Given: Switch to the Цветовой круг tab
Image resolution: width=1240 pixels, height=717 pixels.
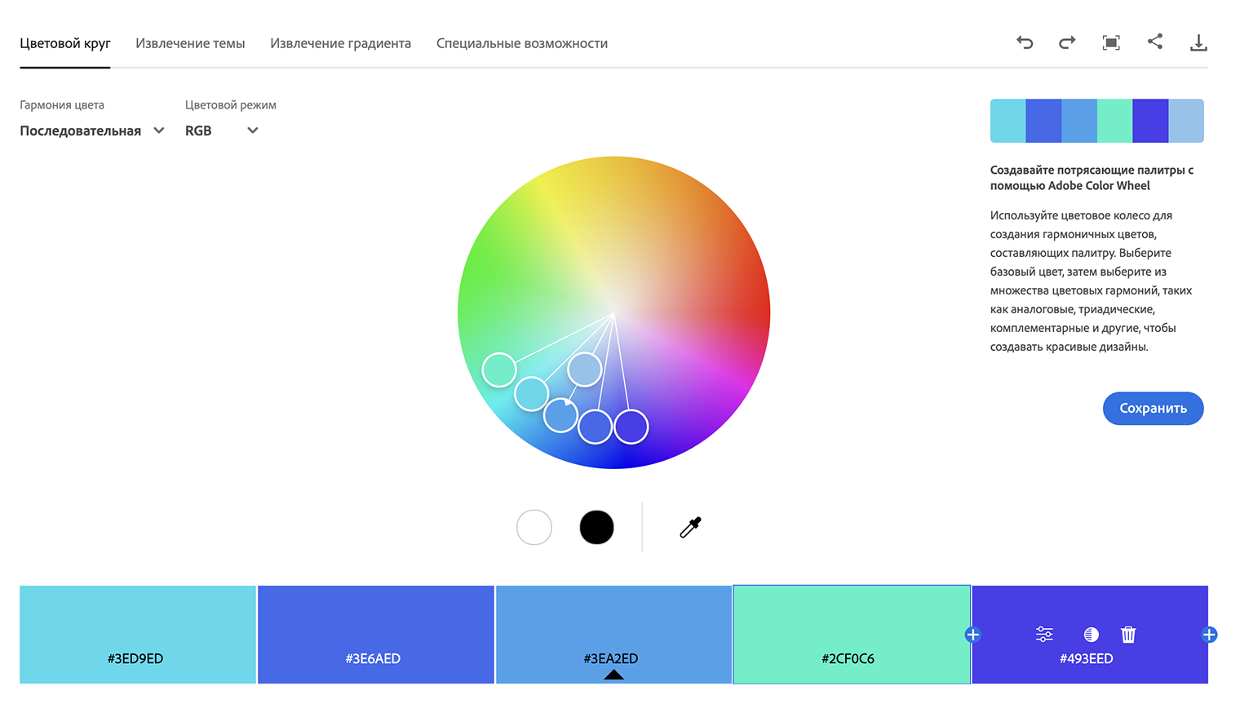Looking at the screenshot, I should click(x=65, y=43).
